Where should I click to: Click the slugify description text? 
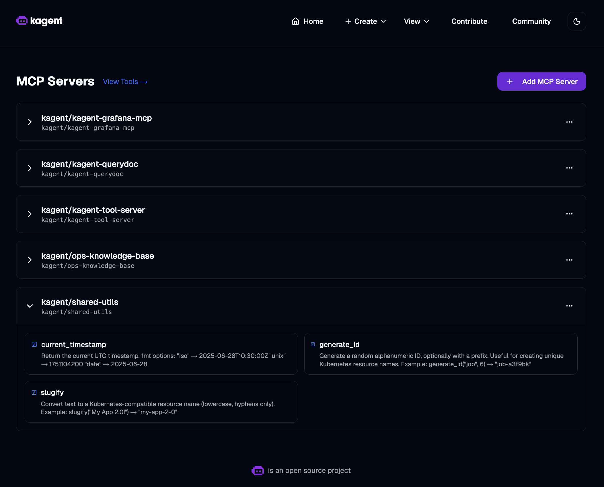click(158, 408)
